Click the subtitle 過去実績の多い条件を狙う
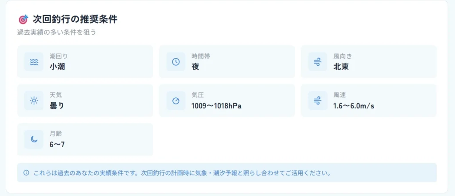Viewport: 455px width, 196px height. tap(56, 32)
